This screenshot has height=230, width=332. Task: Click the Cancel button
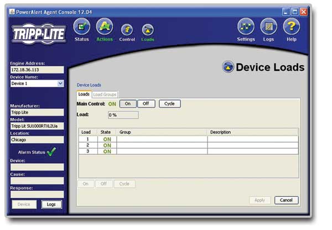[286, 200]
